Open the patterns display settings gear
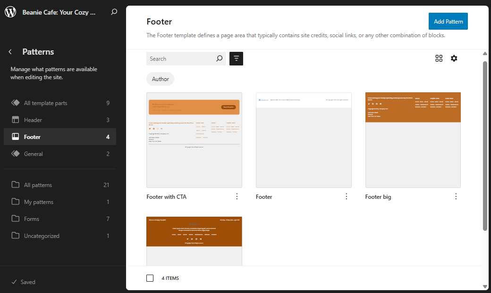Screen dimensions: 491x293 tap(454, 58)
